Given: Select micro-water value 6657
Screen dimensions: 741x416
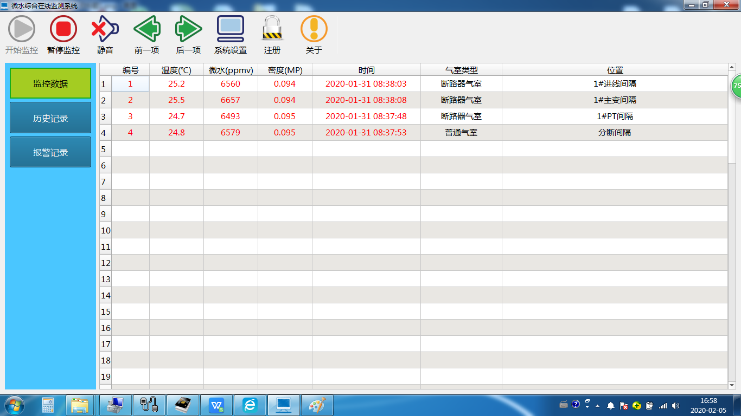Looking at the screenshot, I should [231, 100].
